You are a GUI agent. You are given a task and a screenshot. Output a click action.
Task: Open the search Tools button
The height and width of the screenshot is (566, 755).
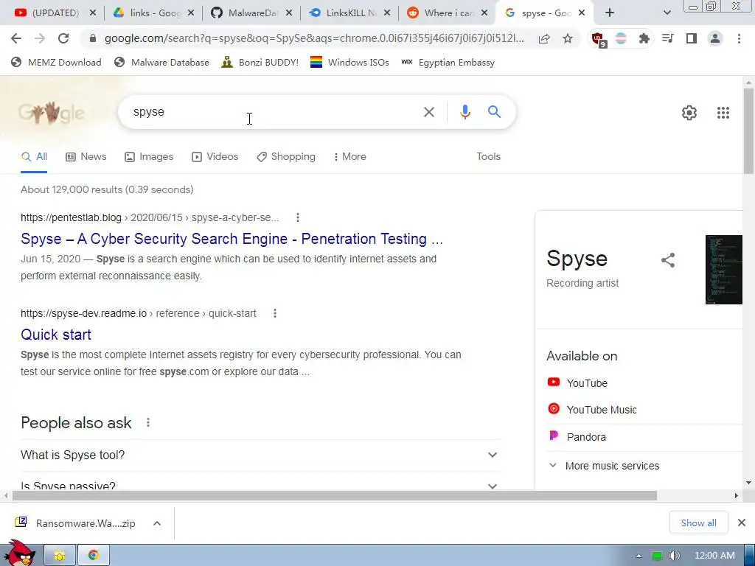point(488,157)
